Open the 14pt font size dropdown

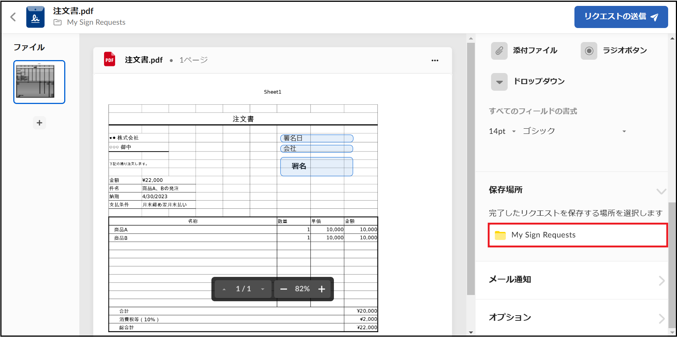502,131
